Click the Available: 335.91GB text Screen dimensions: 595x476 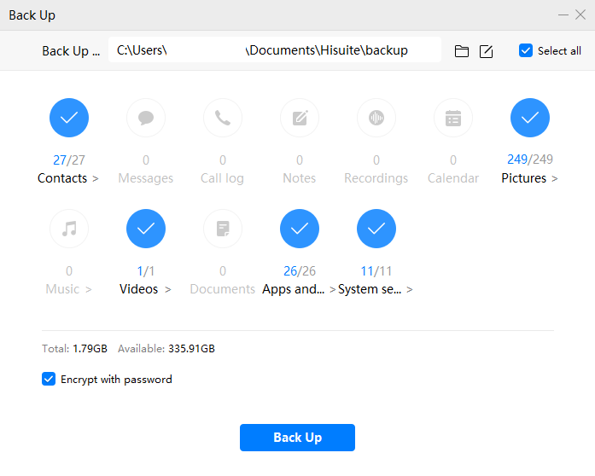[166, 349]
